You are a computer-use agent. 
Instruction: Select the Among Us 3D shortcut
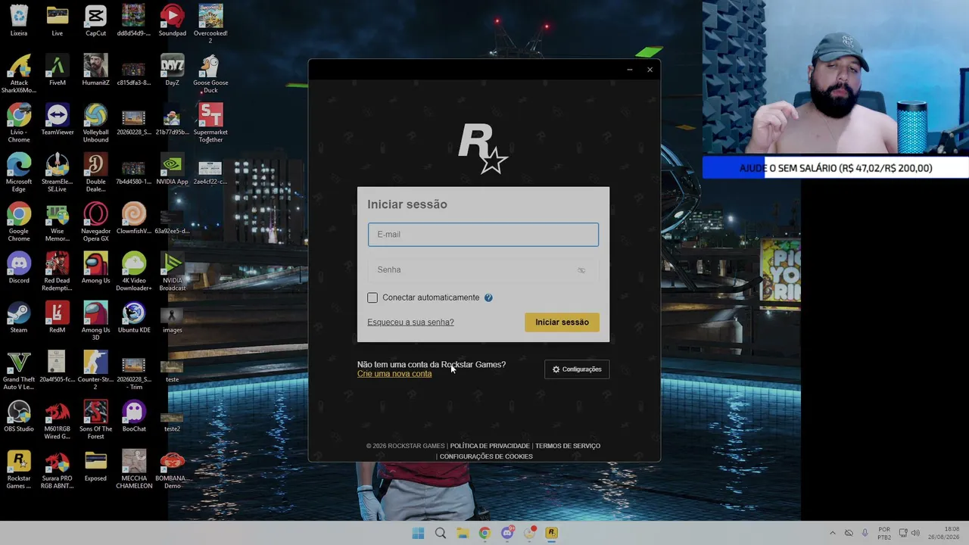[95, 320]
